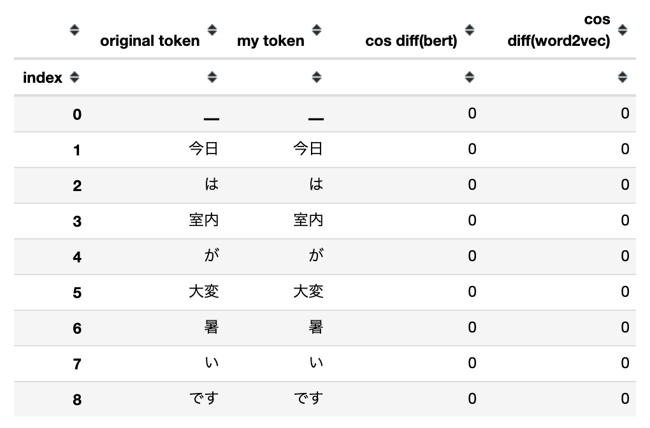Sort by the original token column
The width and height of the screenshot is (650, 428).
[x=212, y=30]
